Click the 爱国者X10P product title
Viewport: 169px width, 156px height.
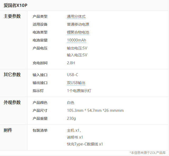tap(16, 5)
